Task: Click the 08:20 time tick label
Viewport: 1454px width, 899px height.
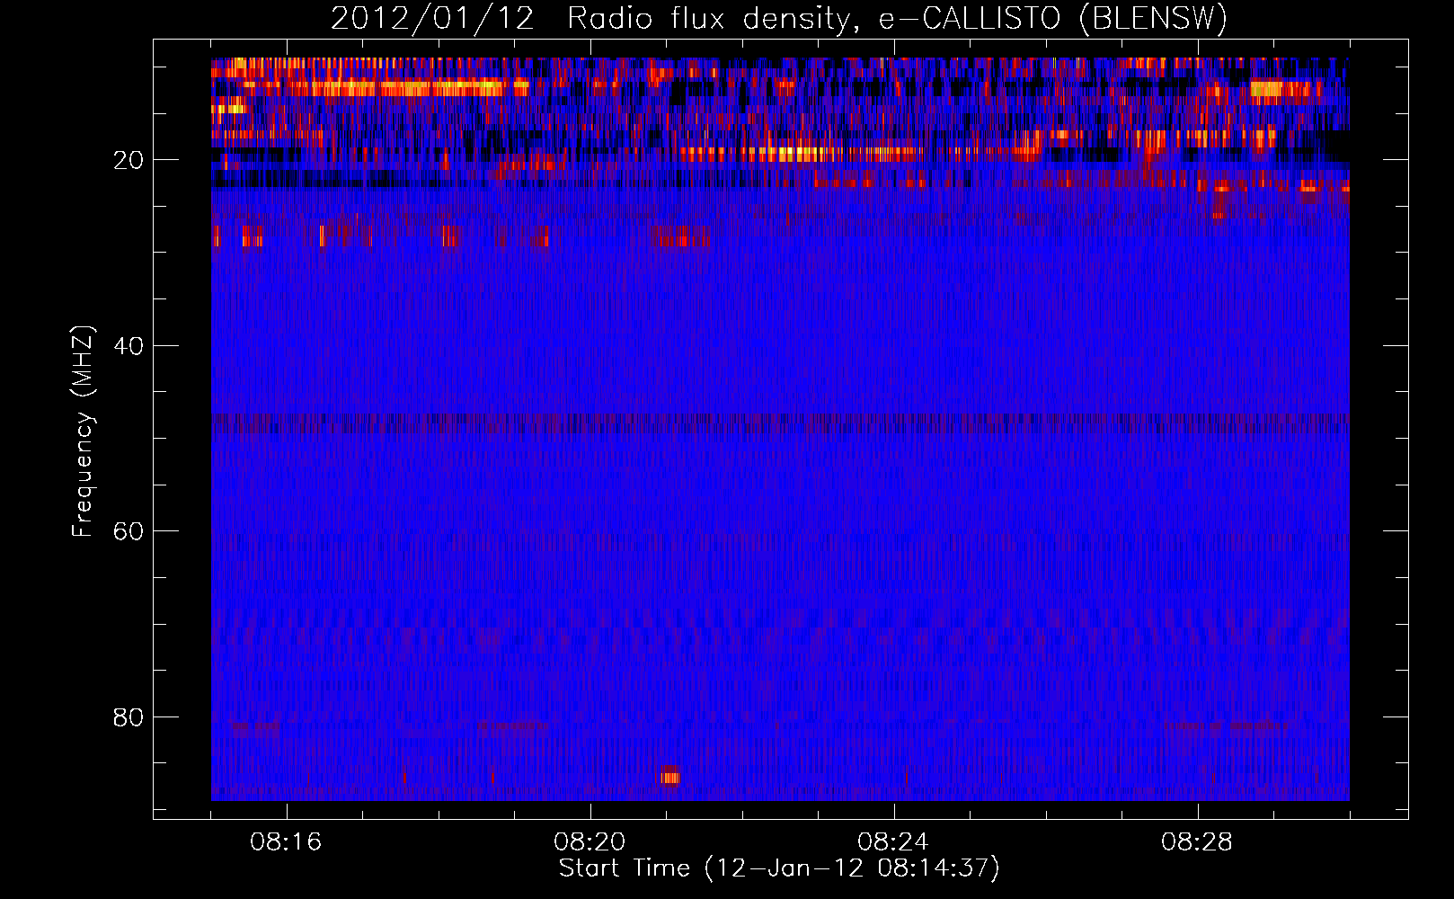Action: 590,842
